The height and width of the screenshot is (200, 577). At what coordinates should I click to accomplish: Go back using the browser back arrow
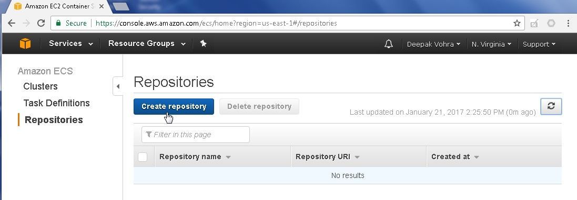tap(12, 23)
